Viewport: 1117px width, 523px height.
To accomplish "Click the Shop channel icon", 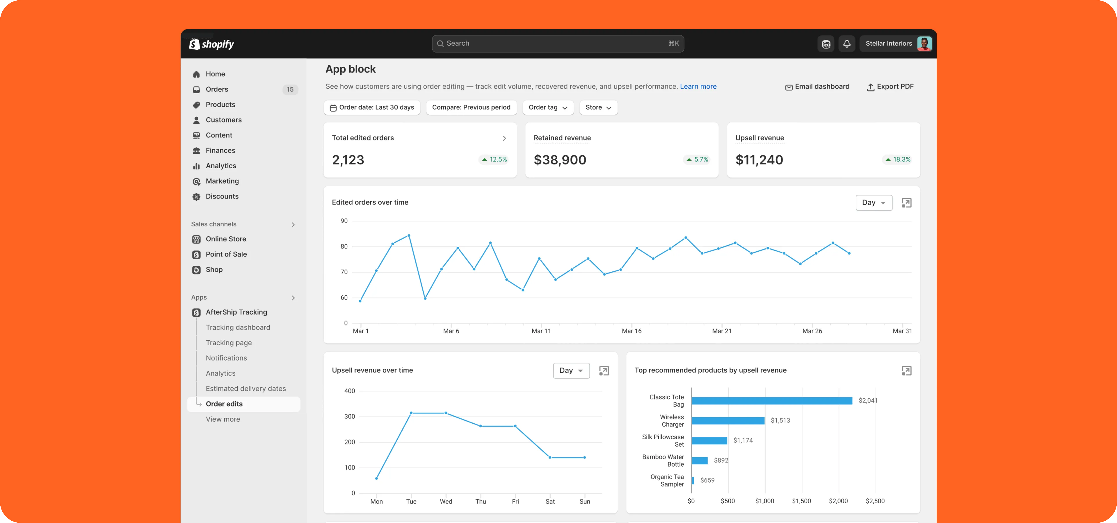I will click(x=196, y=270).
